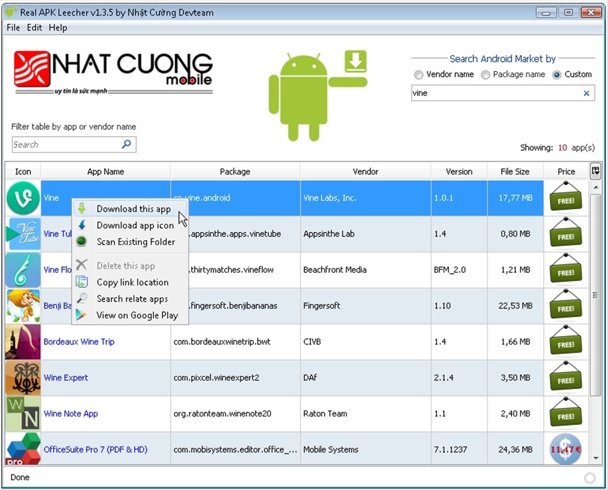This screenshot has width=608, height=490.
Task: Click the magnifier icon in filter search box
Action: (x=127, y=144)
